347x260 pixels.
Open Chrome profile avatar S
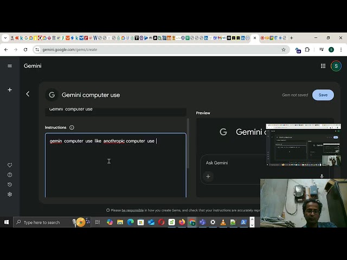tap(331, 49)
